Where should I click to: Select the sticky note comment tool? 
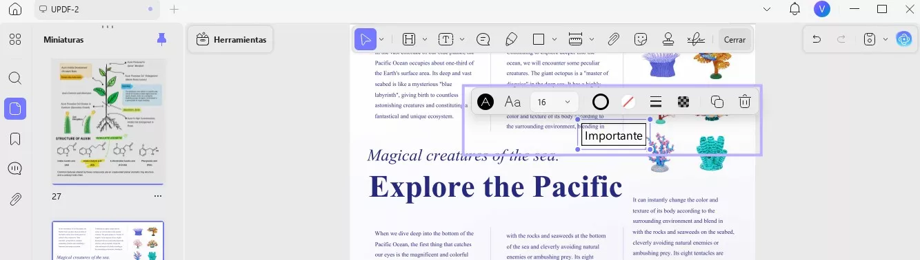[483, 39]
